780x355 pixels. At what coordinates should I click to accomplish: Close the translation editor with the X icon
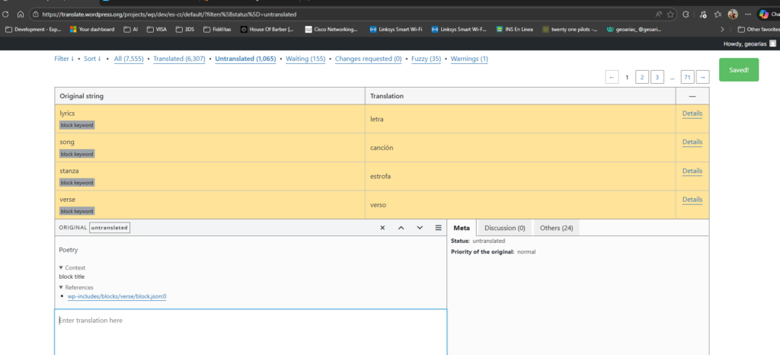(382, 228)
